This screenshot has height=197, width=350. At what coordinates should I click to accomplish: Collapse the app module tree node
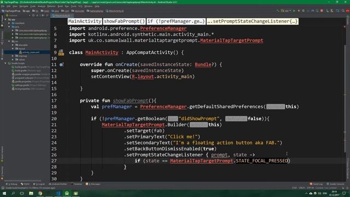coord(5,20)
